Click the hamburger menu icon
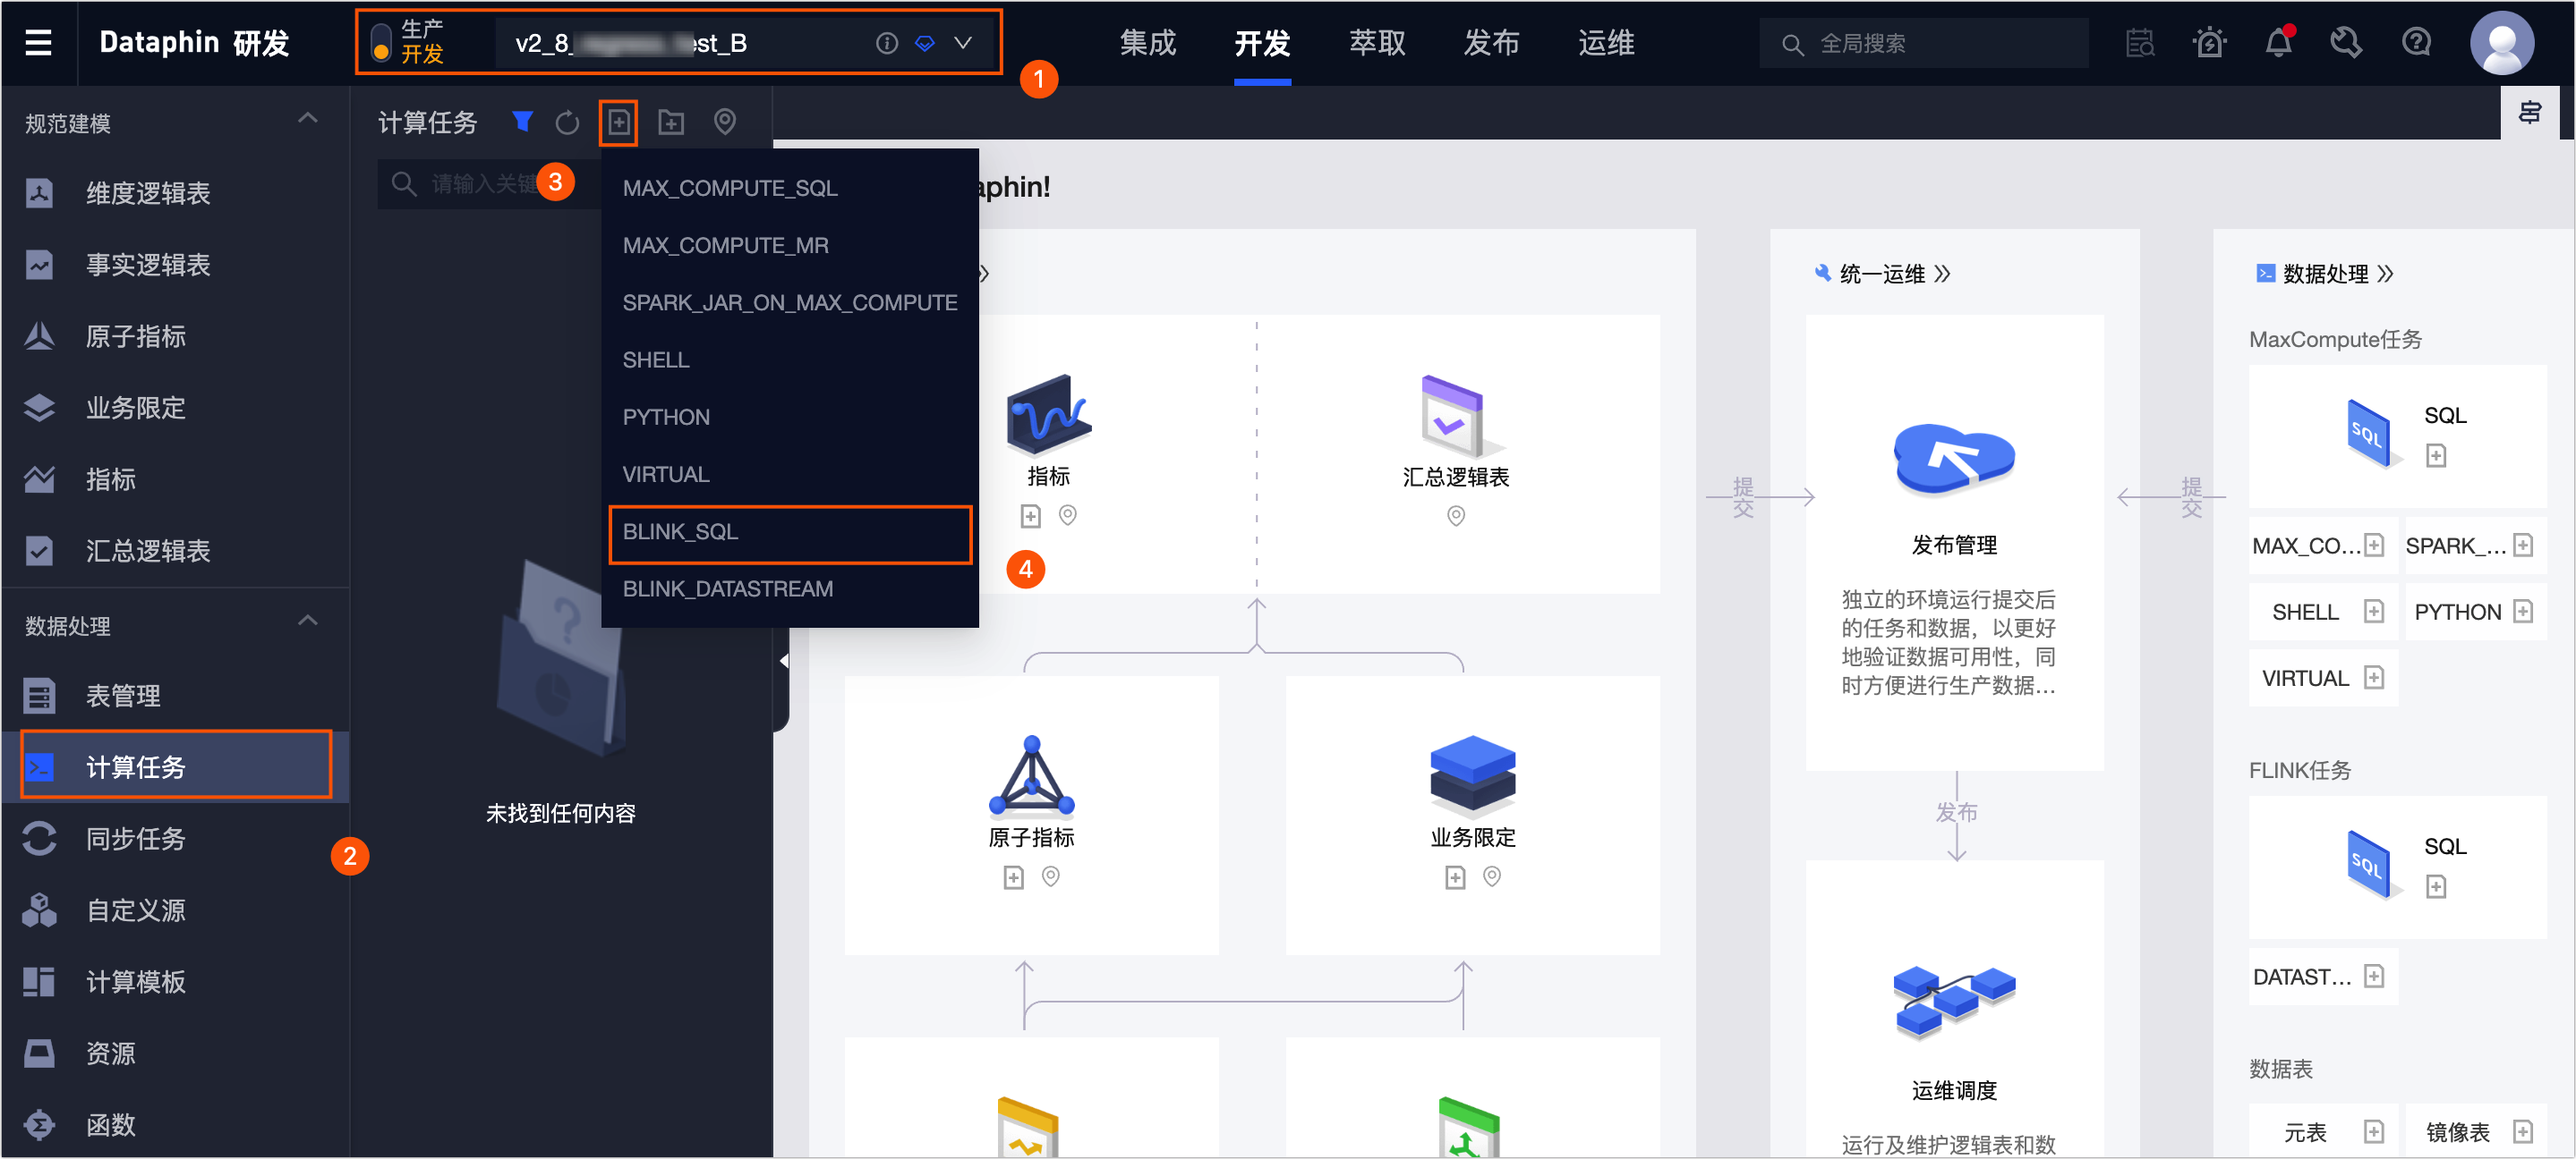Viewport: 2576px width, 1159px height. pyautogui.click(x=38, y=43)
